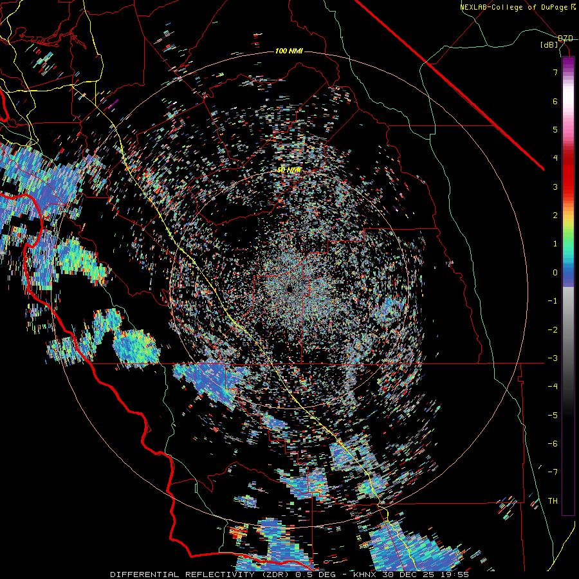
Task: Click the 100 NMI range ring label
Action: coord(289,51)
